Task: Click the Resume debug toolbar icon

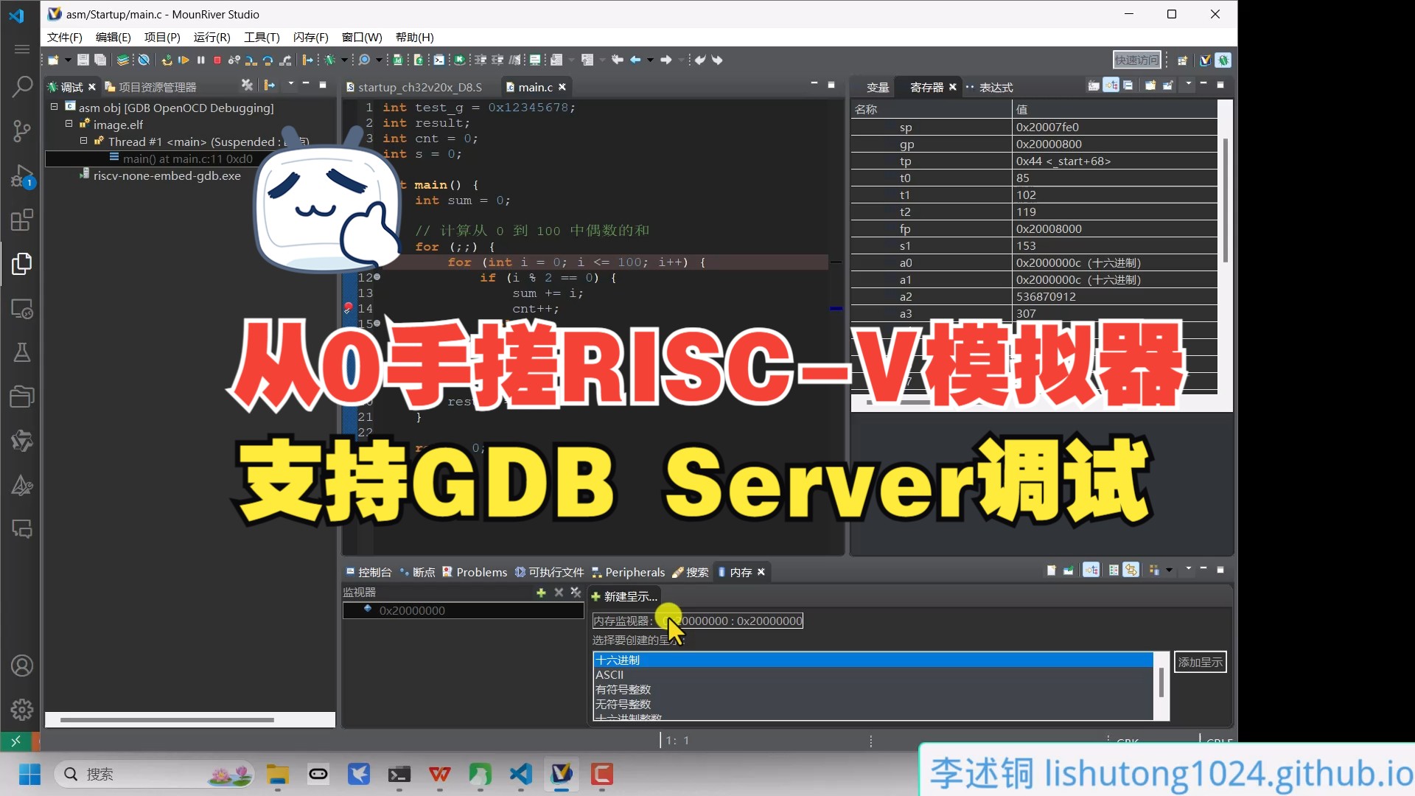Action: (184, 60)
